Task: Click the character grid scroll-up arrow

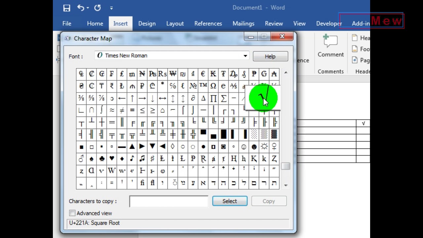Action: tap(286, 73)
